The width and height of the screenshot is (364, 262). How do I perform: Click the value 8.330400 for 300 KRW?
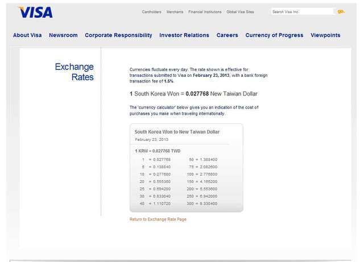pyautogui.click(x=209, y=203)
